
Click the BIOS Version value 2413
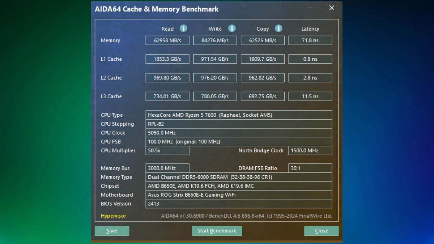click(x=239, y=204)
